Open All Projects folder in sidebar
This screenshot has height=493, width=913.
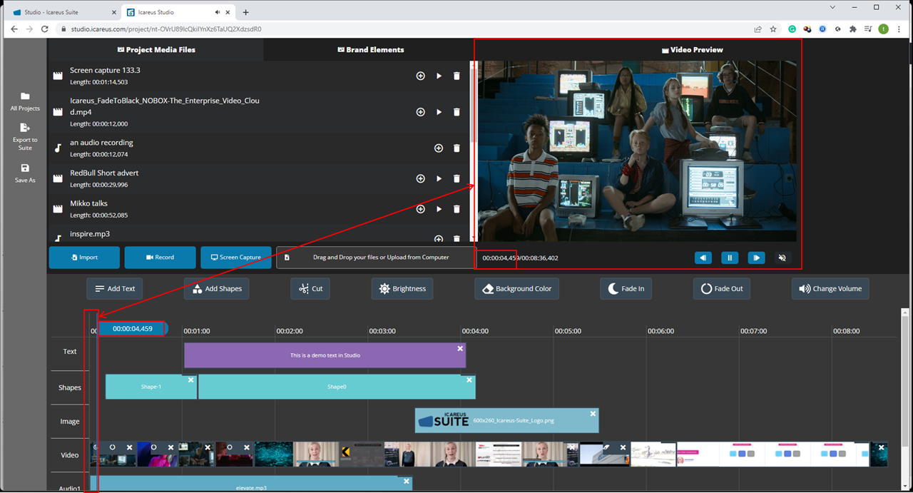(x=25, y=101)
